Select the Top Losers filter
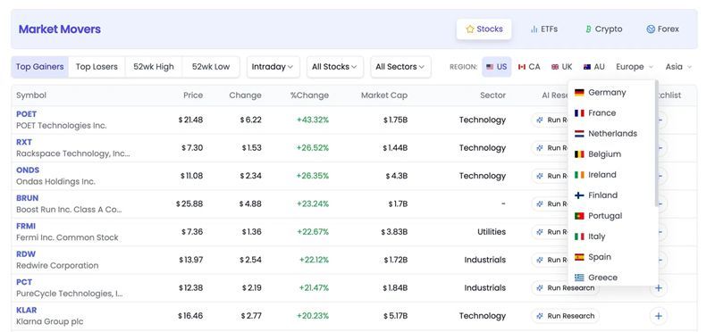 pyautogui.click(x=97, y=67)
